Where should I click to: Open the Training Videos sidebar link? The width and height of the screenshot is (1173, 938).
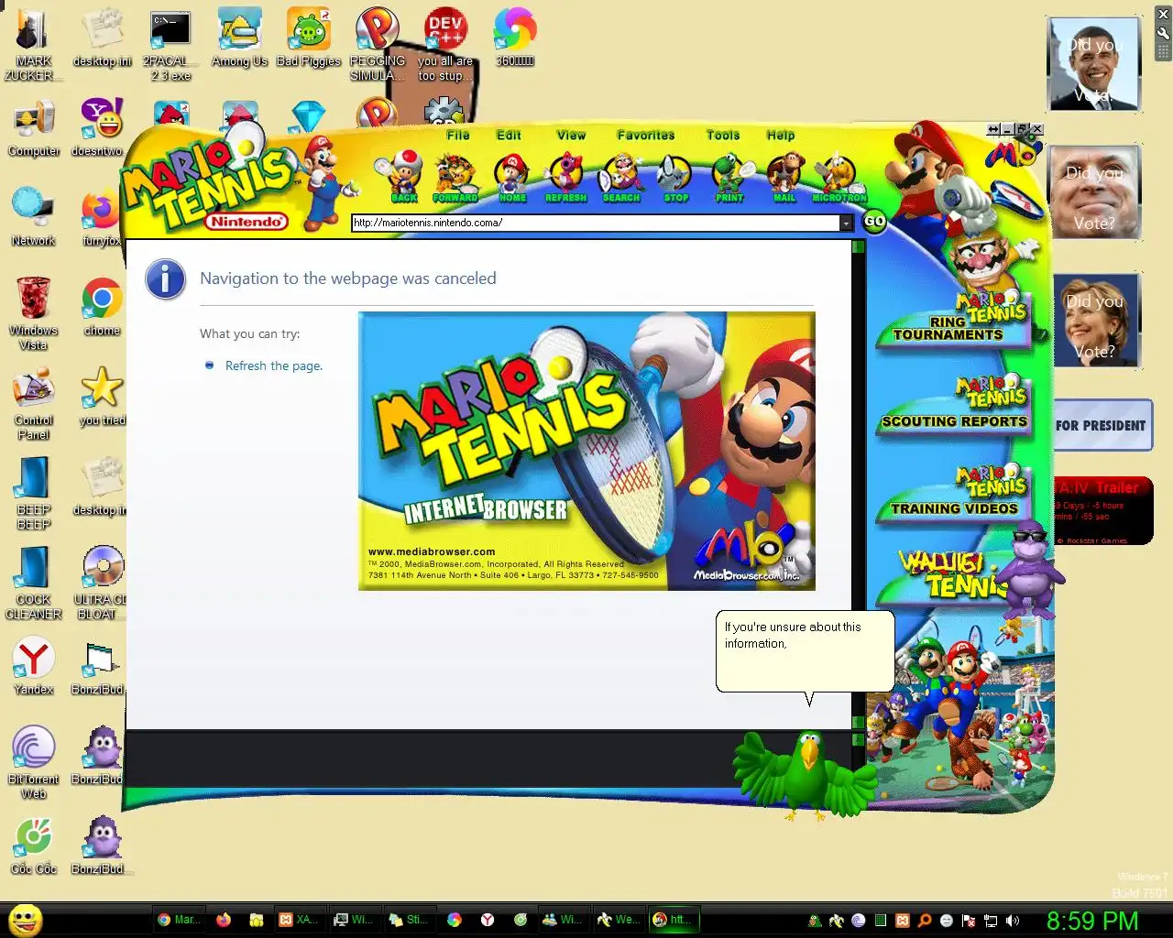coord(954,493)
